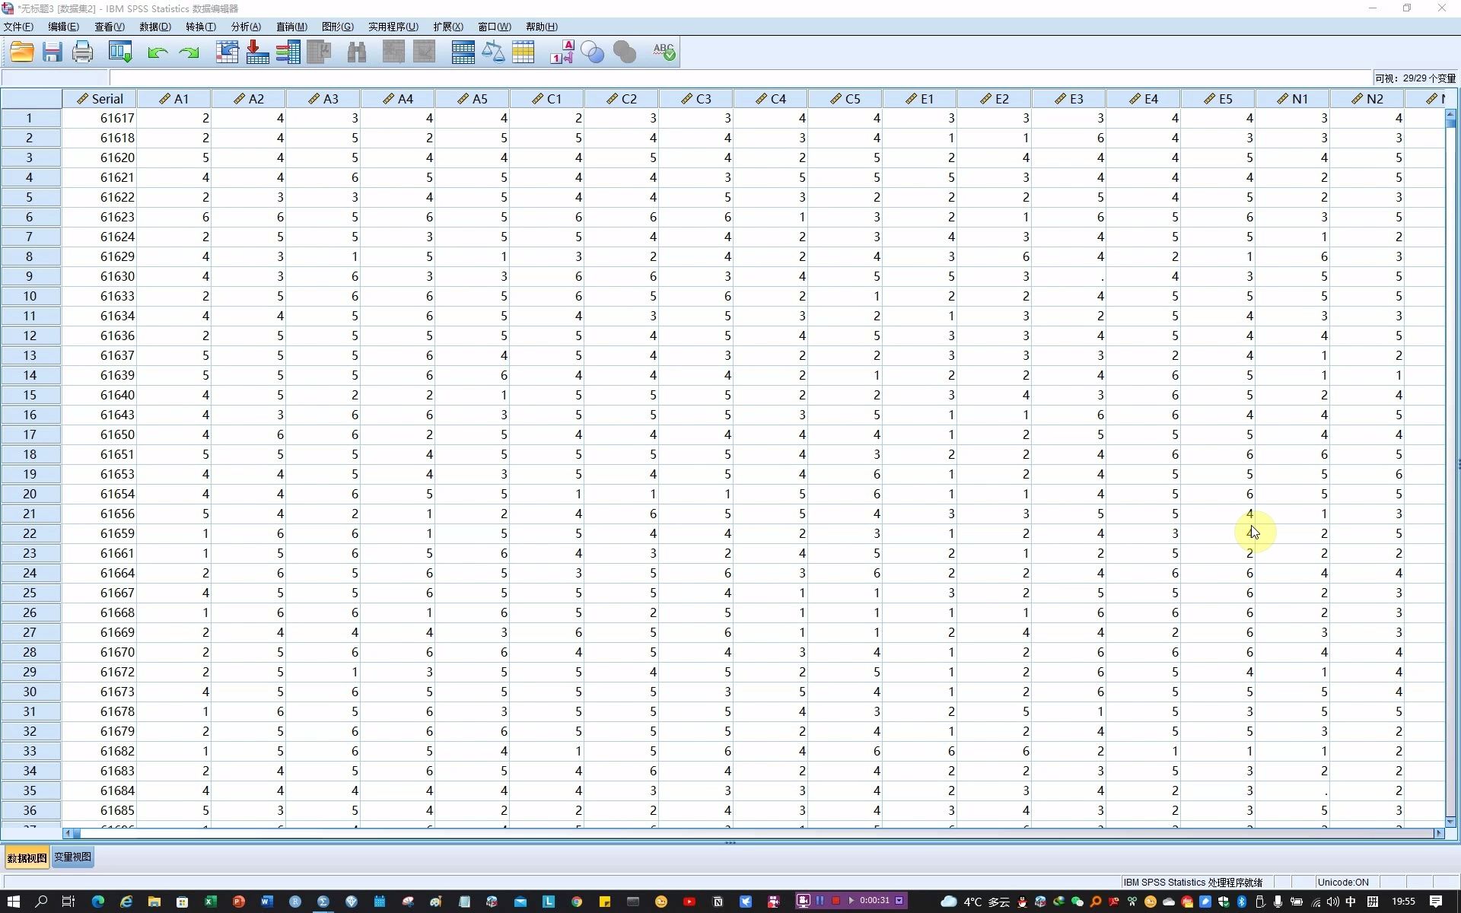Click the 可视: 29/29 个变量 indicator
Image resolution: width=1461 pixels, height=913 pixels.
tap(1415, 78)
